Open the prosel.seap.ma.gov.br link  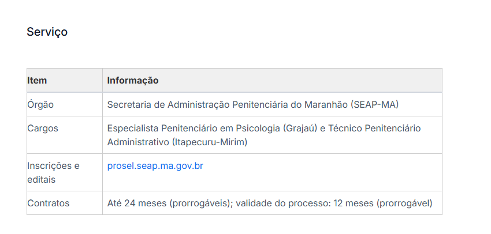[155, 166]
